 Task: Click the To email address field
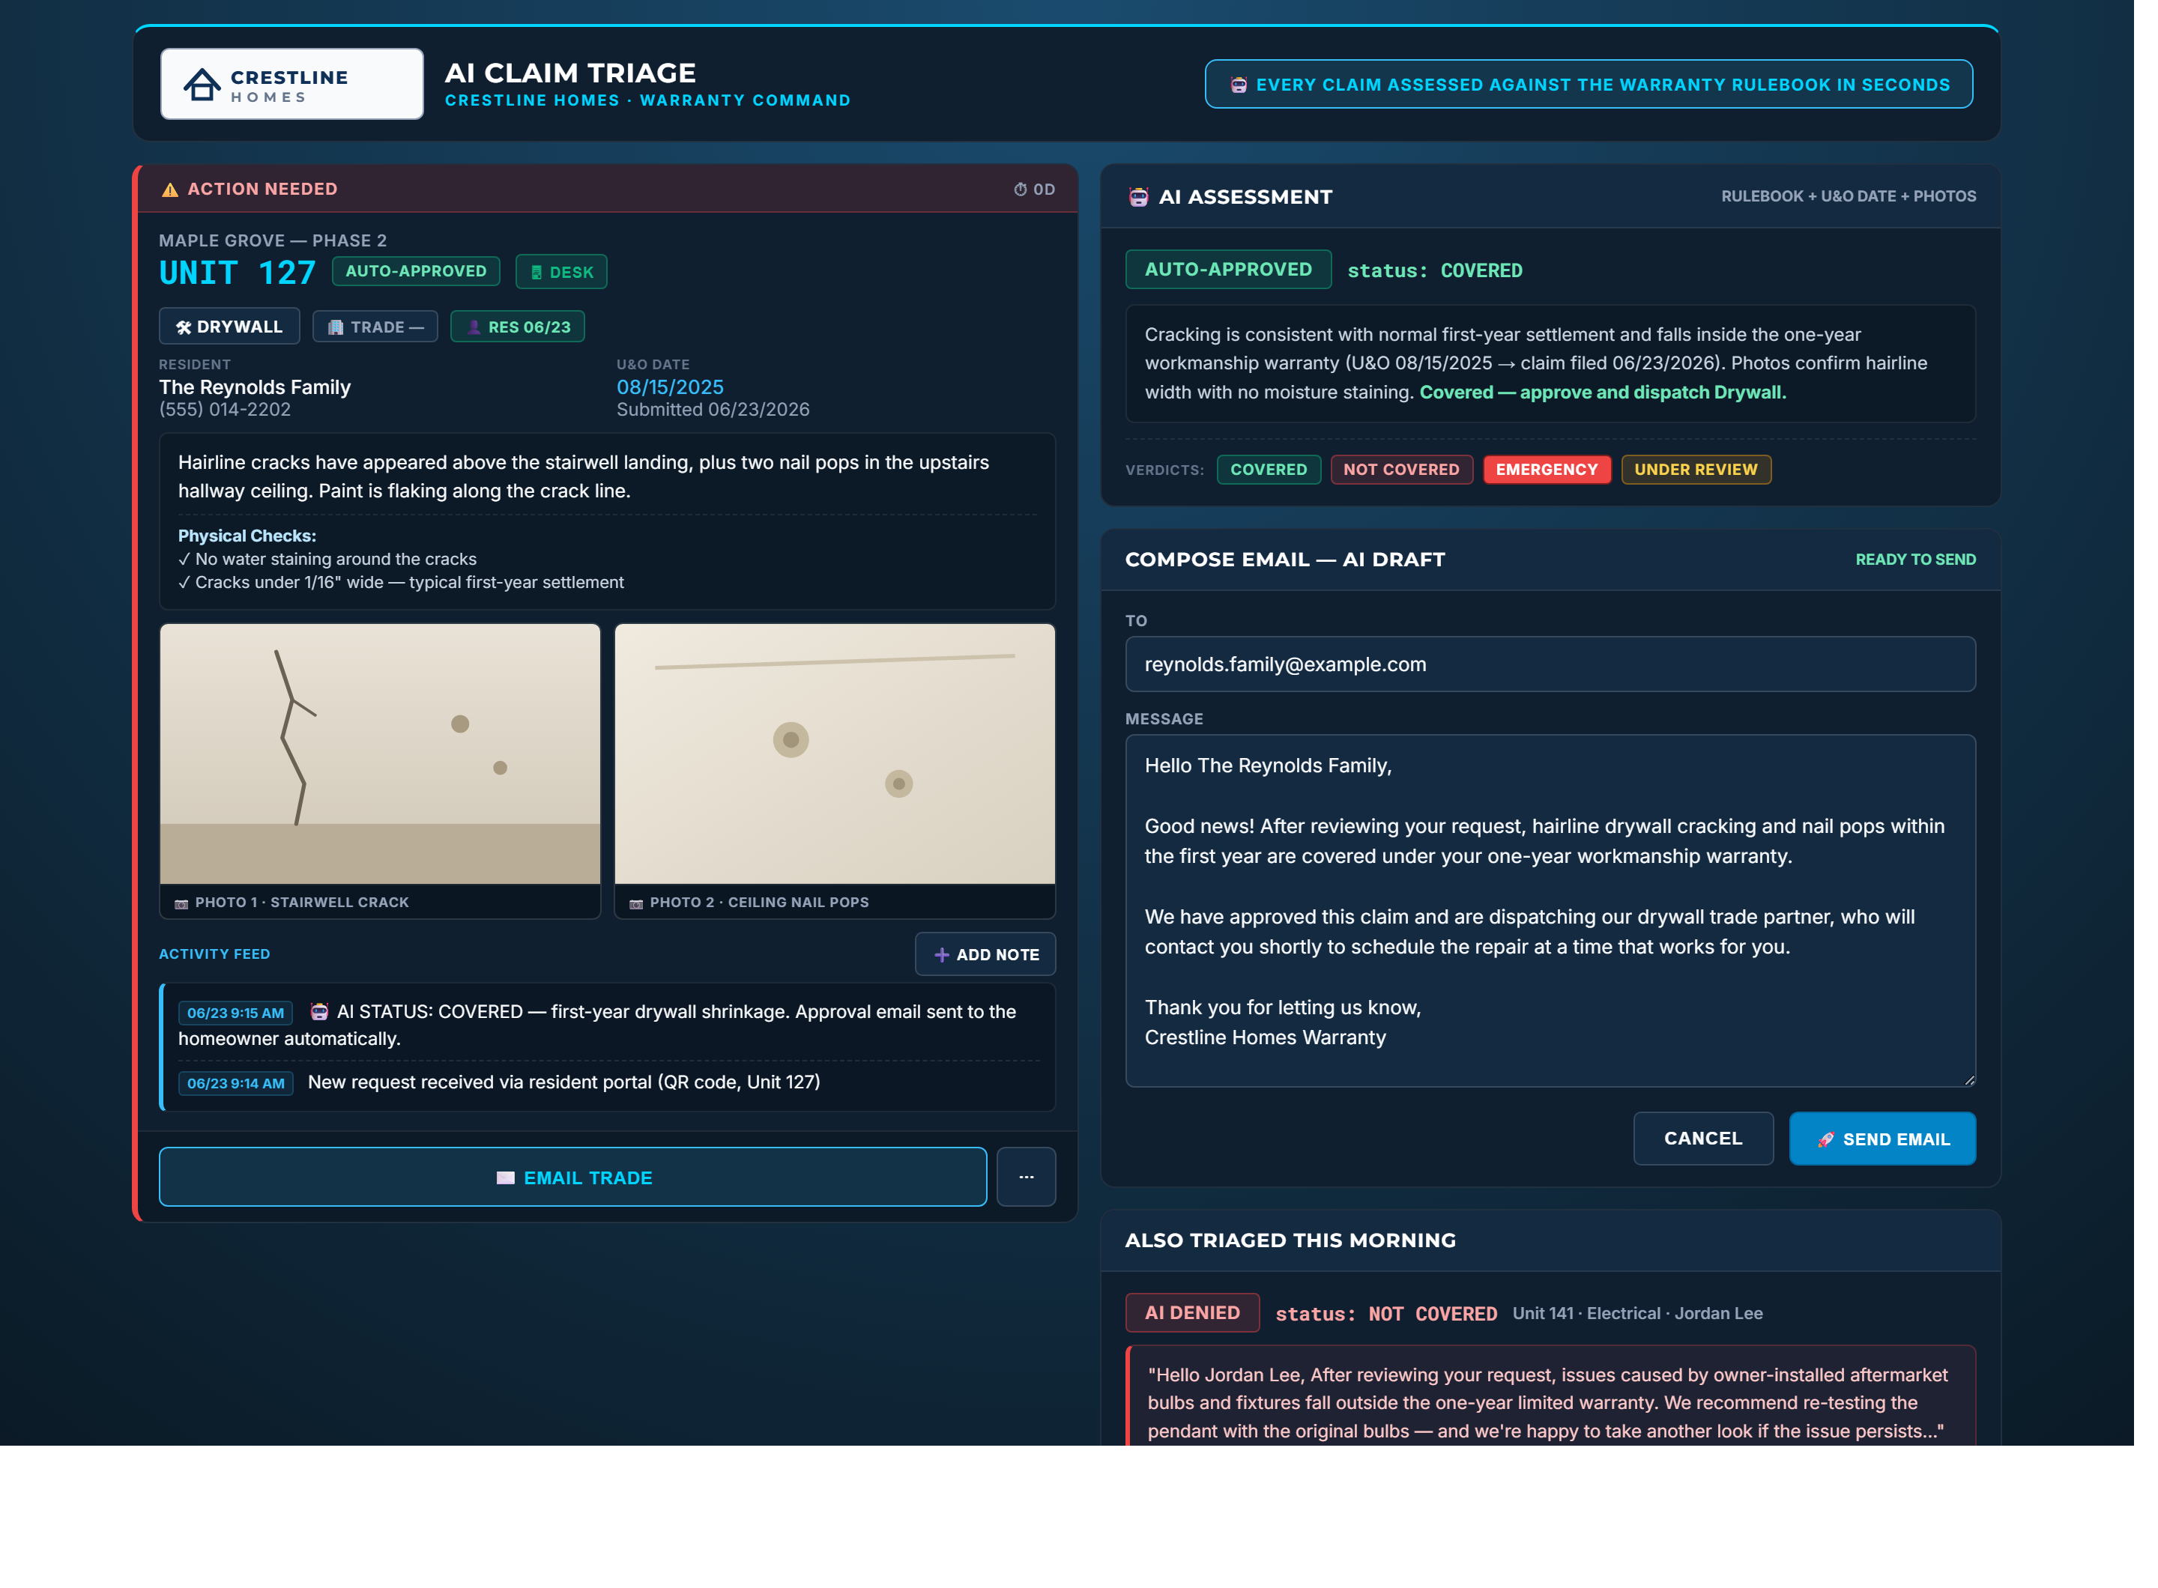point(1550,664)
